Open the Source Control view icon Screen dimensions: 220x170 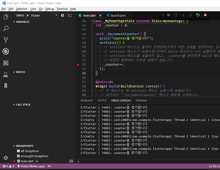pos(5,40)
